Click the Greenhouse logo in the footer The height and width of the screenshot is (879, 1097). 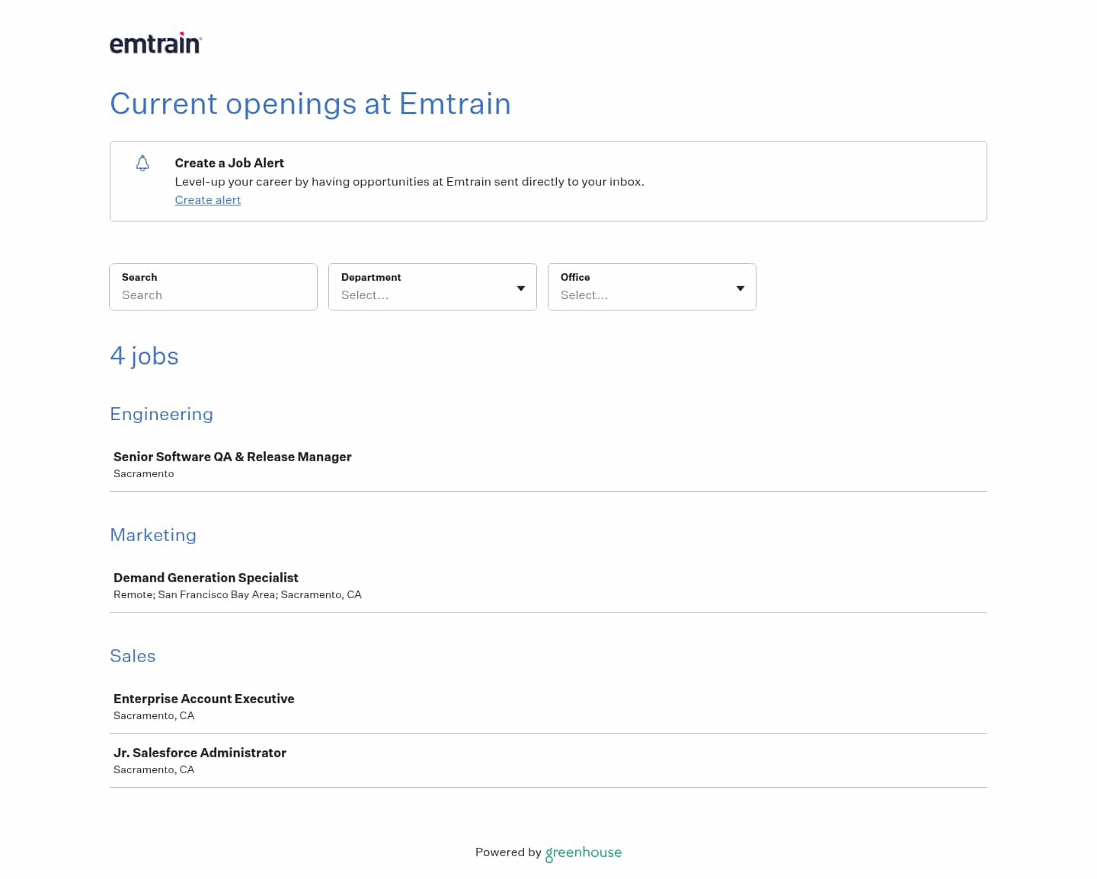584,852
